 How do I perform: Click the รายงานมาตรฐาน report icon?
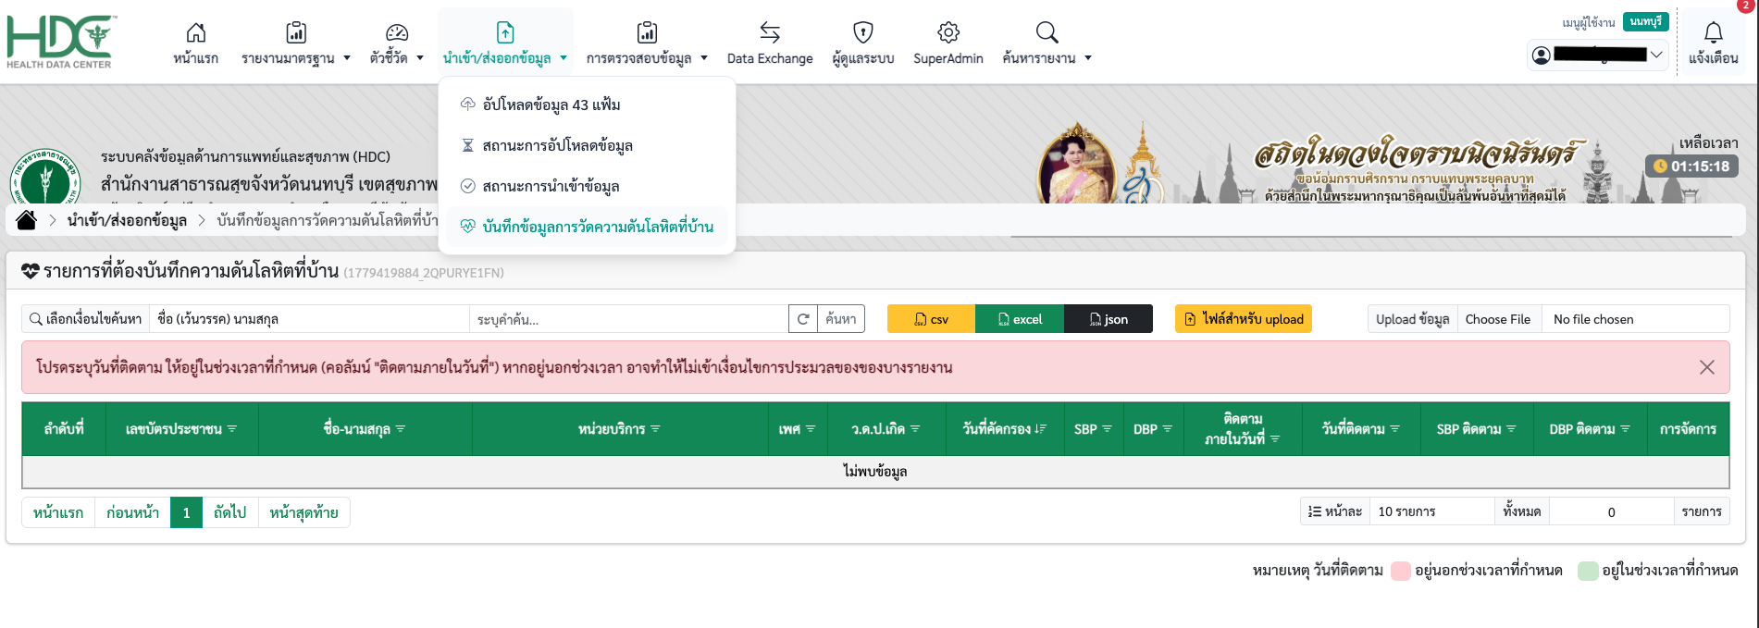click(x=296, y=32)
